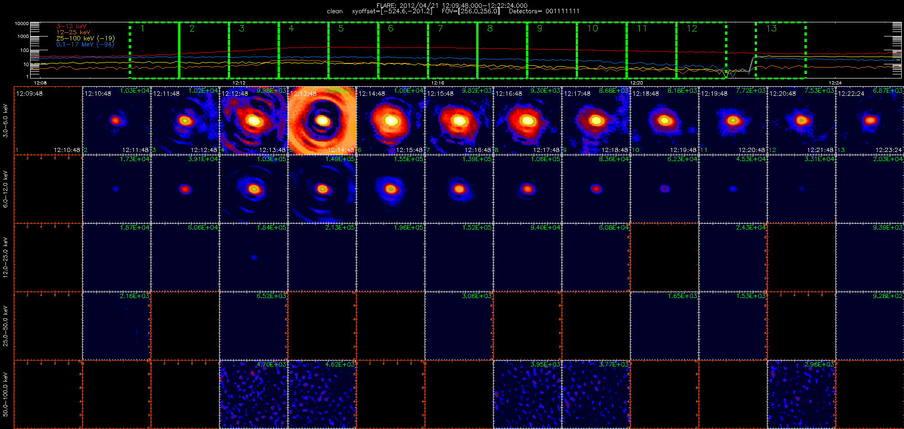The height and width of the screenshot is (429, 904).
Task: Select interval 7 box in the light curve
Action: click(453, 50)
